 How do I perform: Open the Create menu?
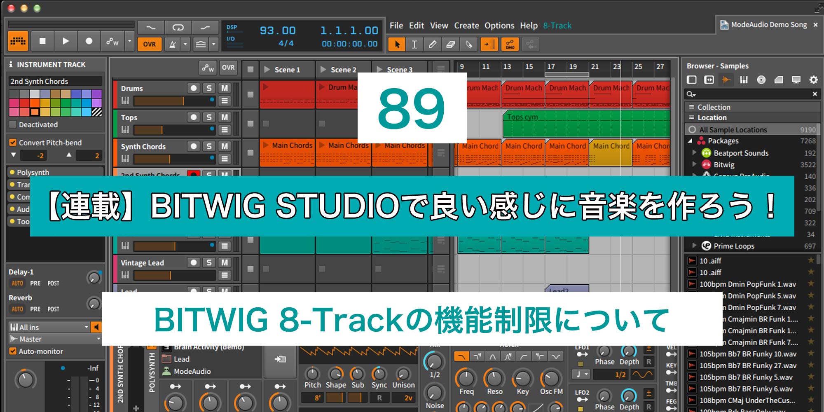pos(466,26)
